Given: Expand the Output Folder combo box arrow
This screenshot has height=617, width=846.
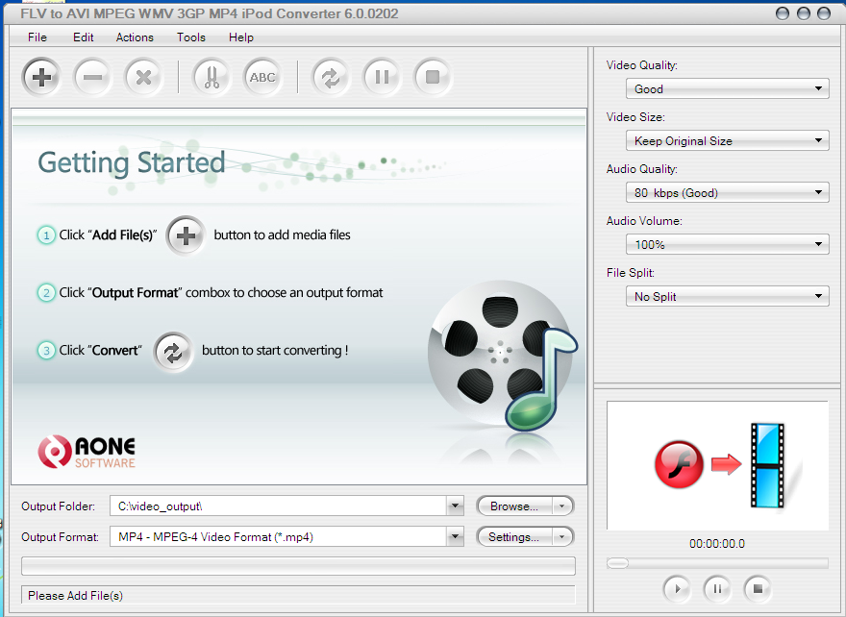Looking at the screenshot, I should [x=455, y=506].
